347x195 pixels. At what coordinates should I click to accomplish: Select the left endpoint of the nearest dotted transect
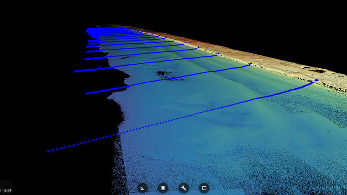tap(48, 151)
